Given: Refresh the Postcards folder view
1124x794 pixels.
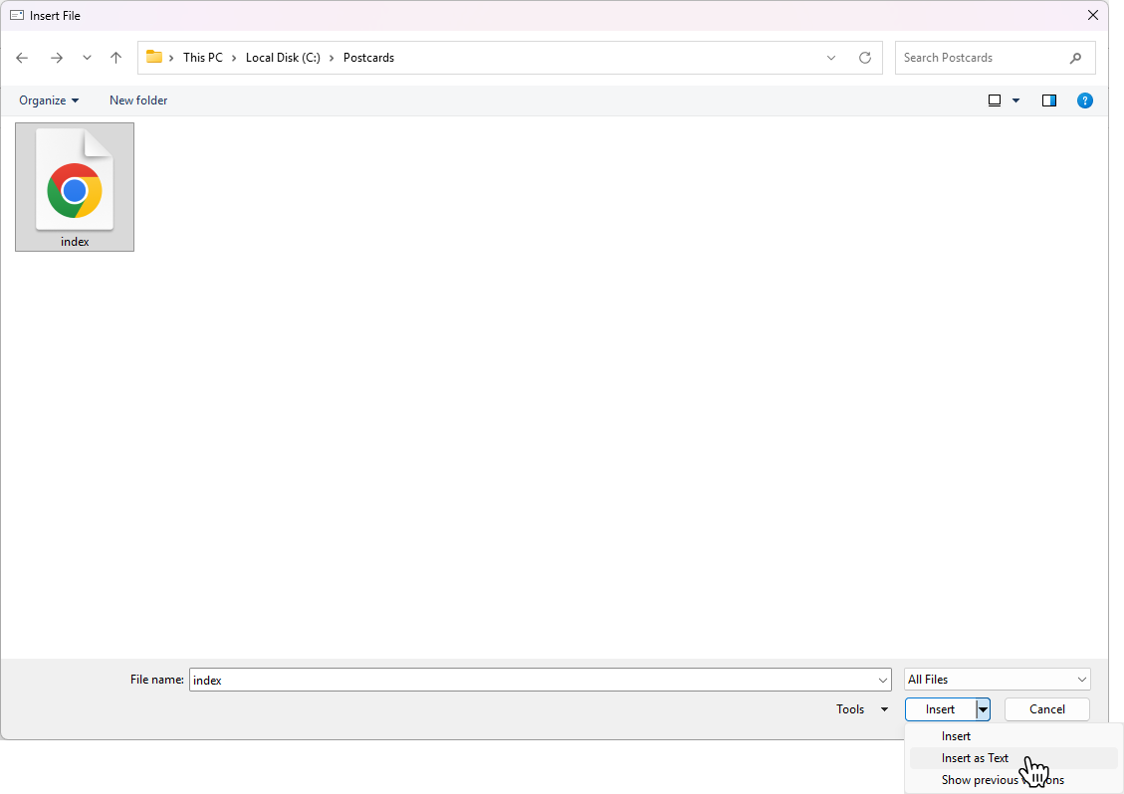Looking at the screenshot, I should click(865, 58).
